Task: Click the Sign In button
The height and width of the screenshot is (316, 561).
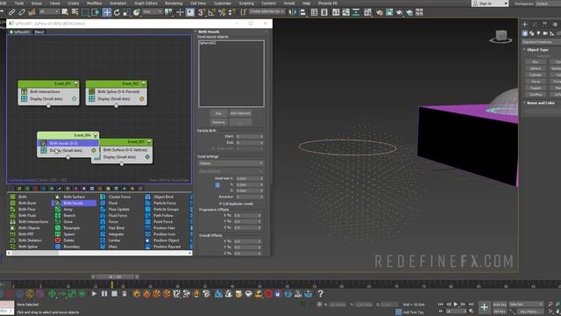Action: point(490,4)
